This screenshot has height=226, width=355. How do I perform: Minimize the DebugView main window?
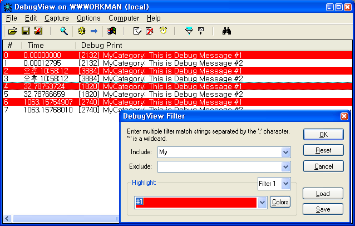pos(330,7)
